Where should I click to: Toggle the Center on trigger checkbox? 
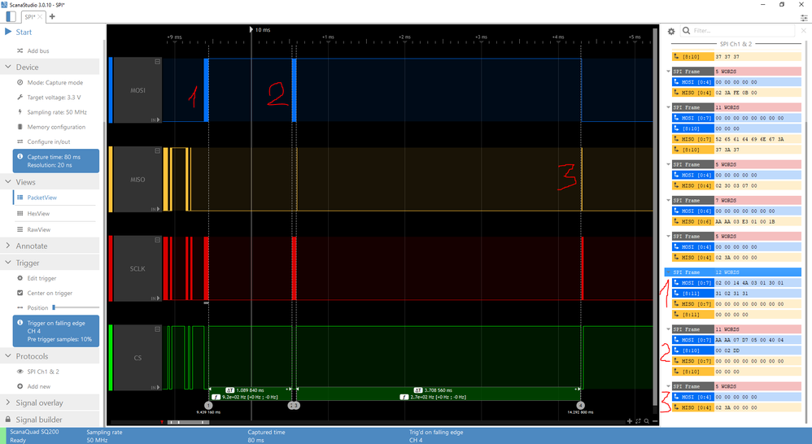point(20,293)
